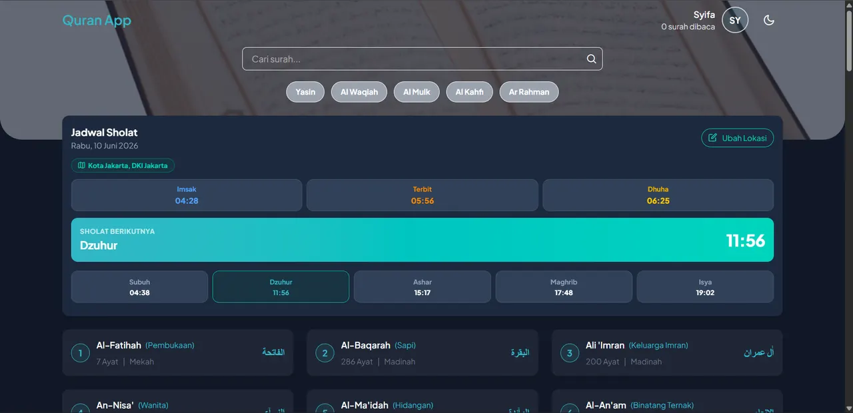The height and width of the screenshot is (413, 853).
Task: Toggle dark mode with the moon icon
Action: click(769, 20)
